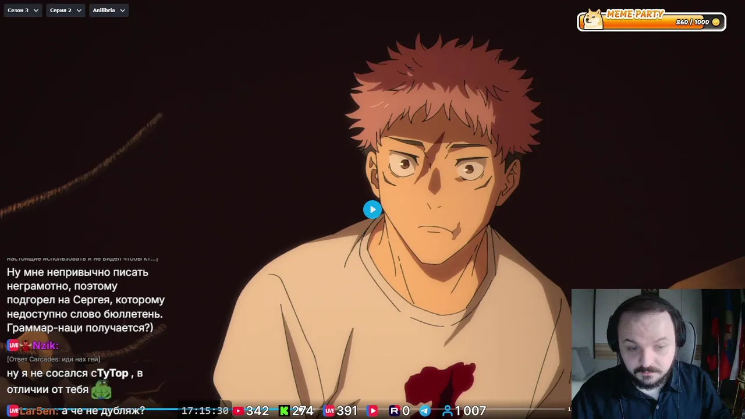Click the 860 / 1000 counter text
745x419 pixels.
pyautogui.click(x=693, y=22)
